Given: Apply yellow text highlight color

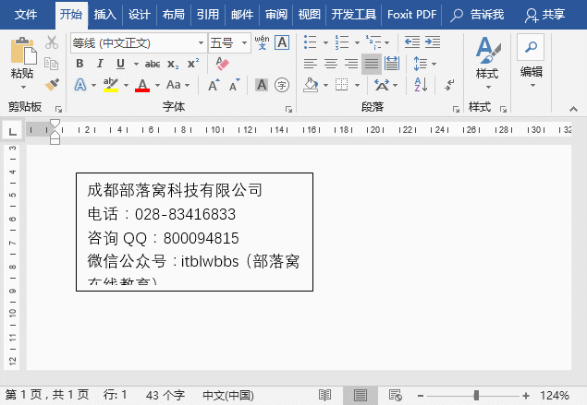Looking at the screenshot, I should pos(111,85).
